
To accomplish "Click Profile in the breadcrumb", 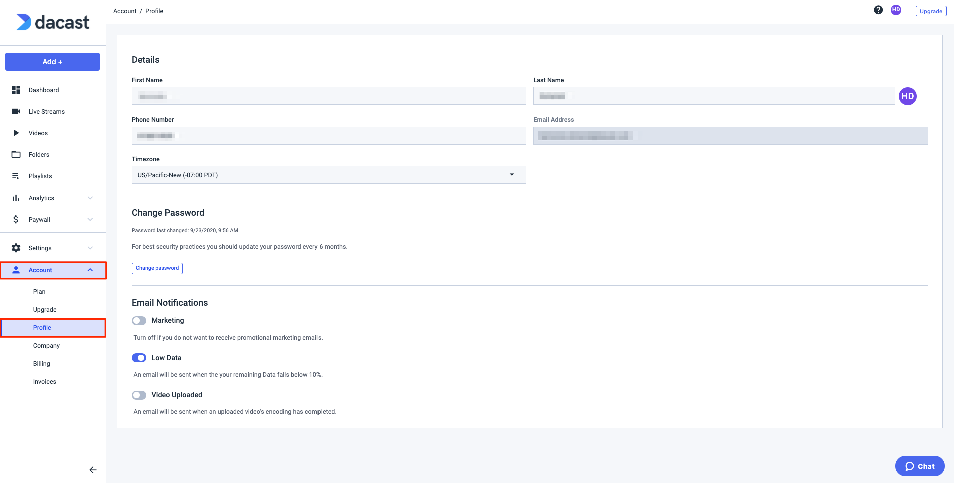I will (154, 11).
